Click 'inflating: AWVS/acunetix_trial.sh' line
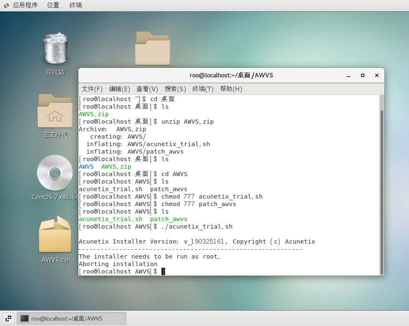Viewport: 409px width, 326px height. [x=148, y=144]
